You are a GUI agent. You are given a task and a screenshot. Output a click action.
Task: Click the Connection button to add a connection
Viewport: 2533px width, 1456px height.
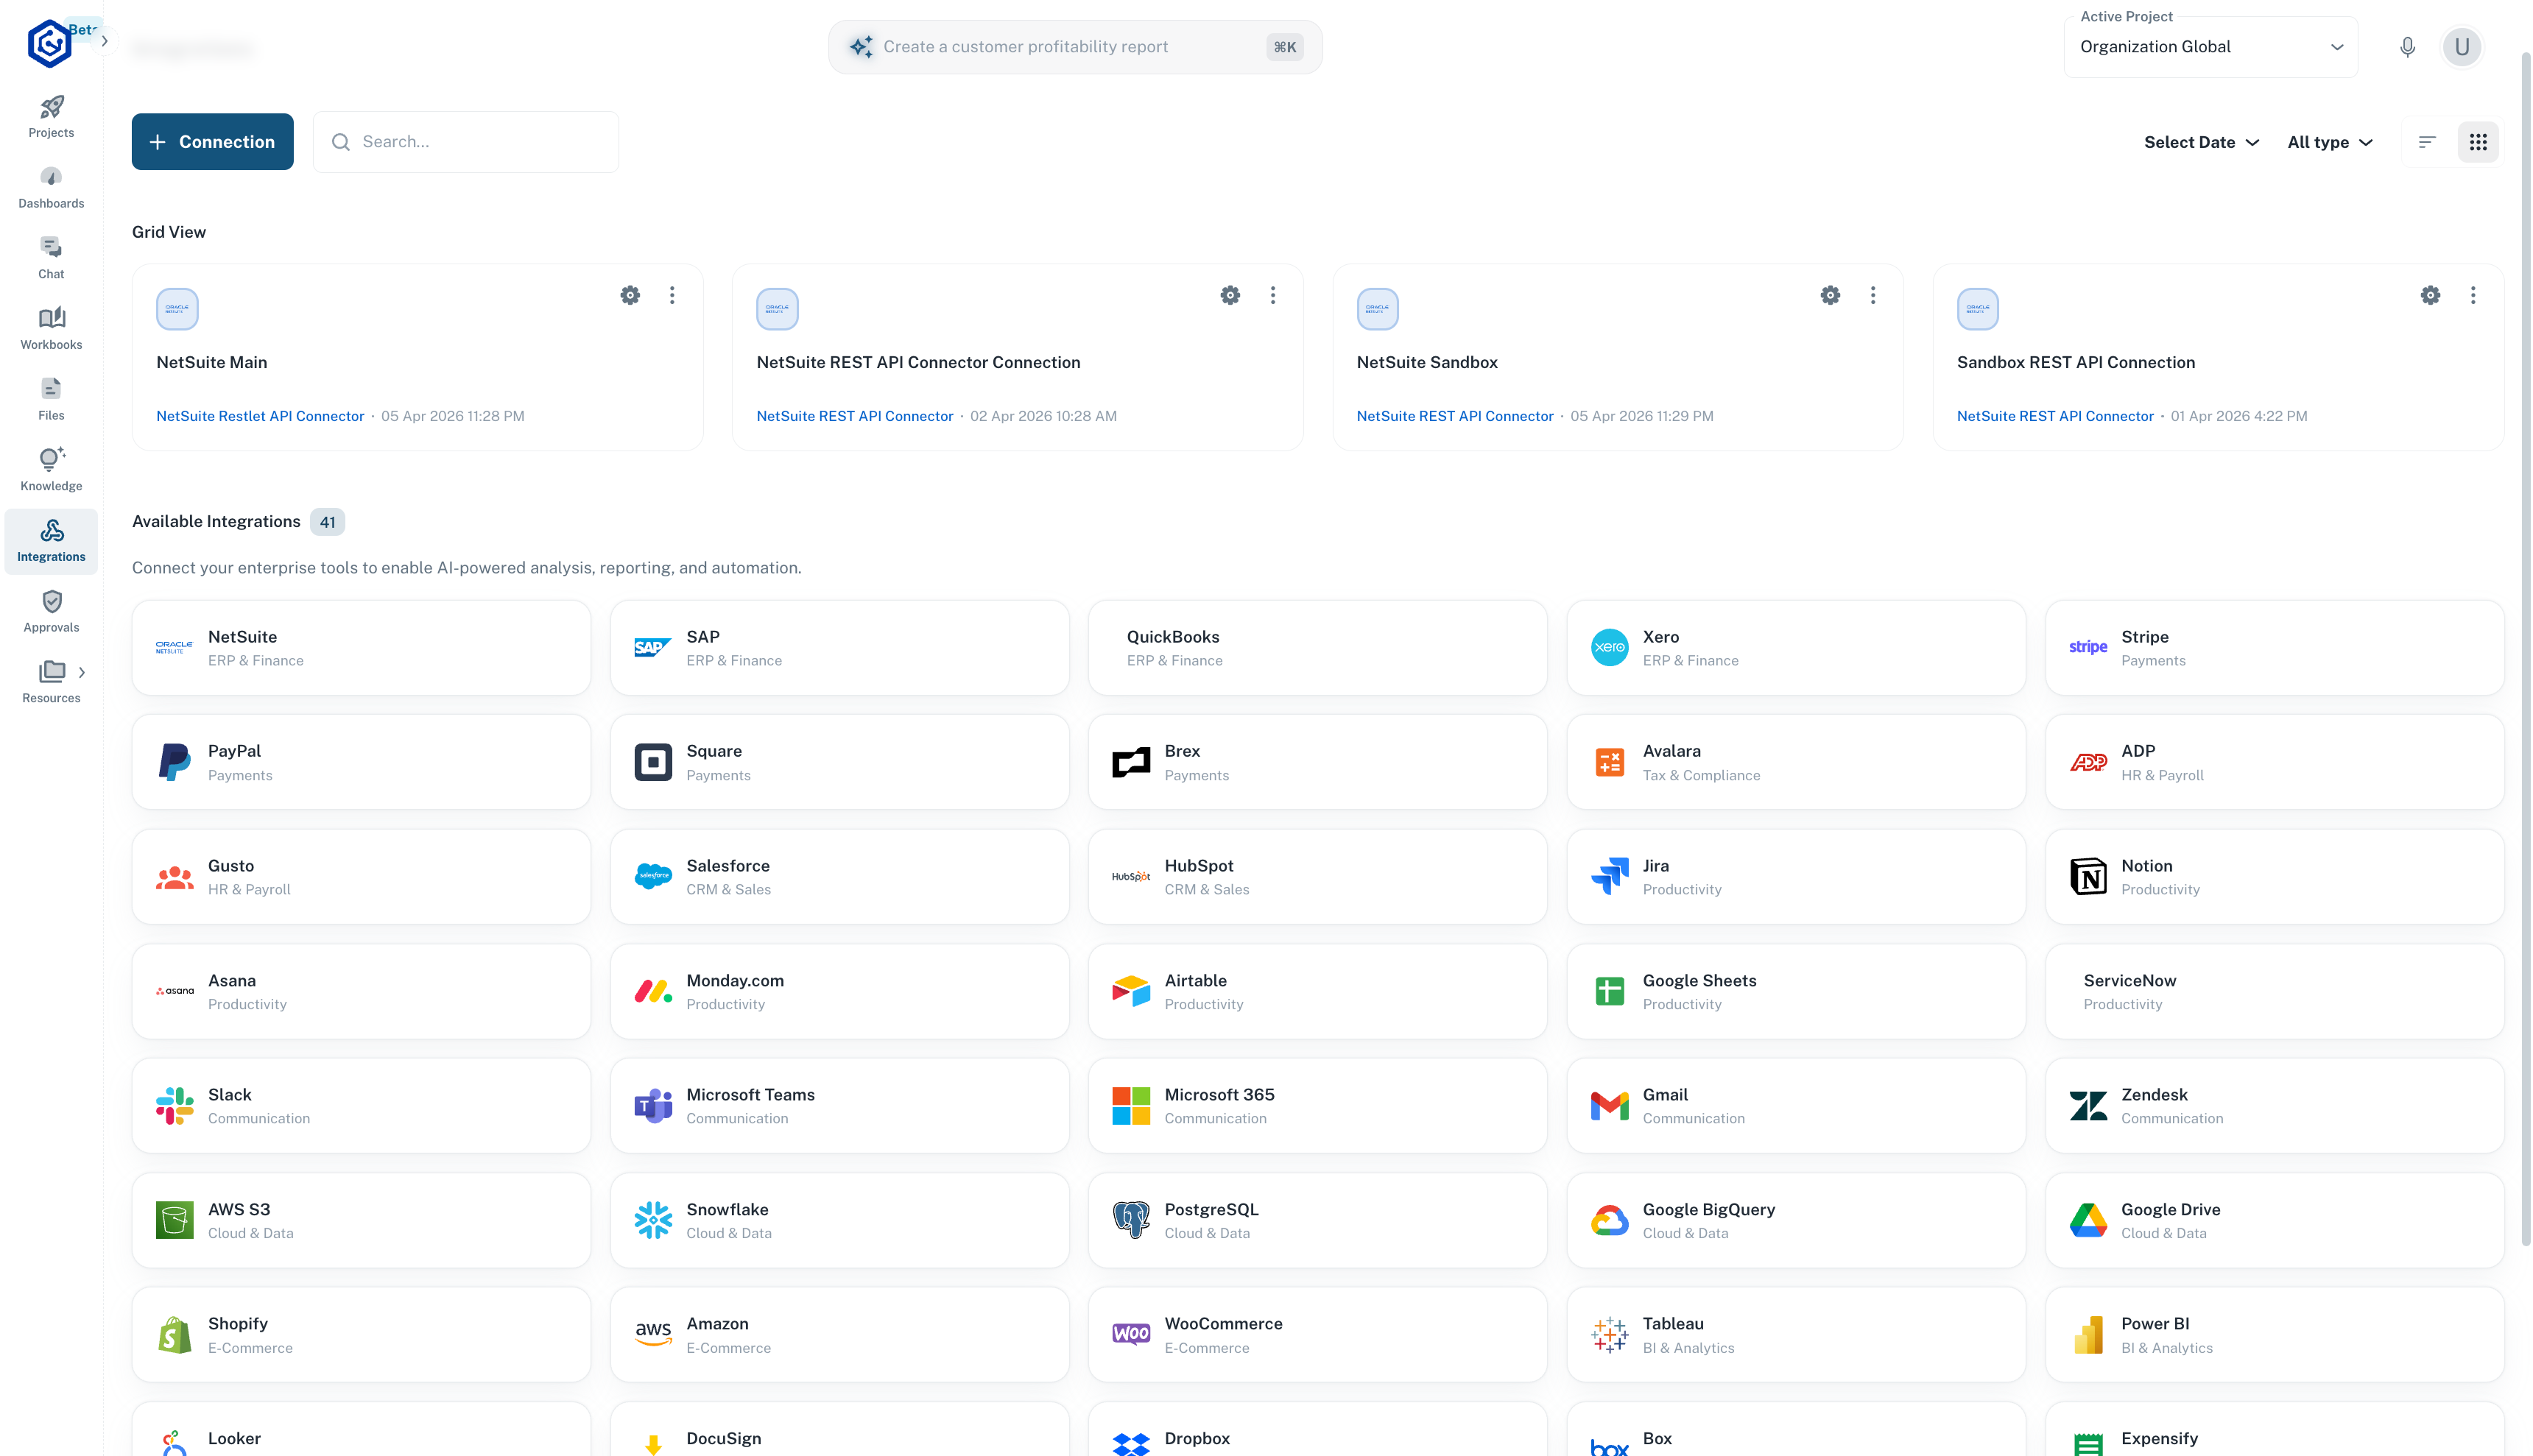(212, 141)
